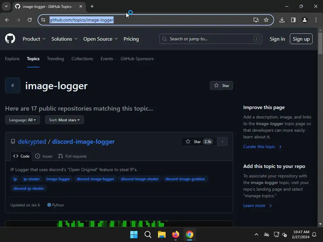This screenshot has width=323, height=242.
Task: Open Chrome three-dot menu
Action: [x=316, y=20]
